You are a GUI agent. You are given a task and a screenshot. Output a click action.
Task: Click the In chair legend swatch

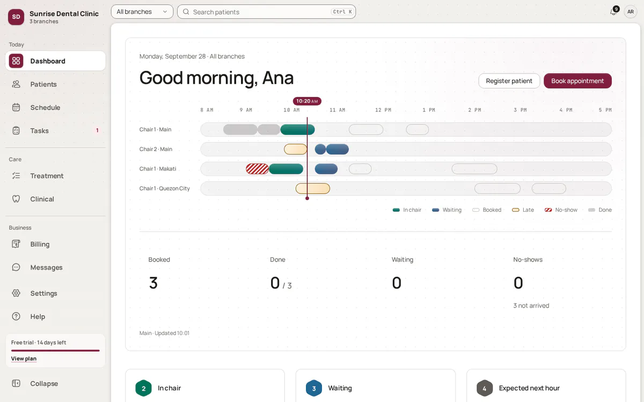397,210
